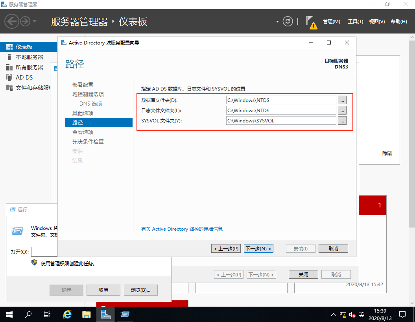This screenshot has height=322, width=415.
Task: Open the notifications flag with warning
Action: tap(311, 22)
